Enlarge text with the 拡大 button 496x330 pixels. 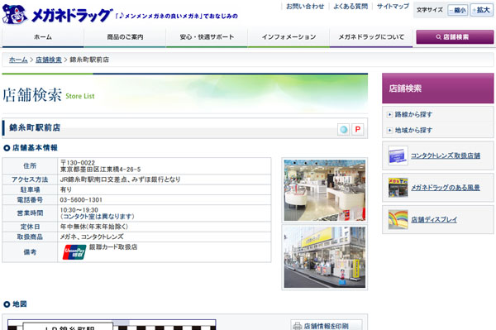[x=481, y=10]
